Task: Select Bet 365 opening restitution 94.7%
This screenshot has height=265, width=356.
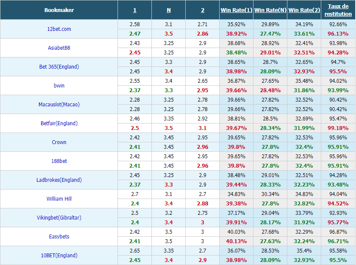Action: point(338,62)
